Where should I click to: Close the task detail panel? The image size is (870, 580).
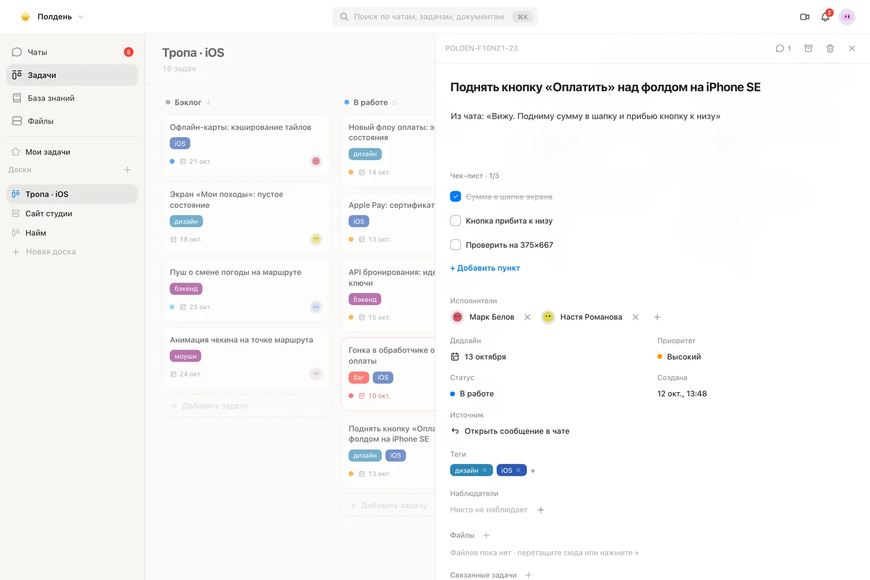[x=852, y=48]
